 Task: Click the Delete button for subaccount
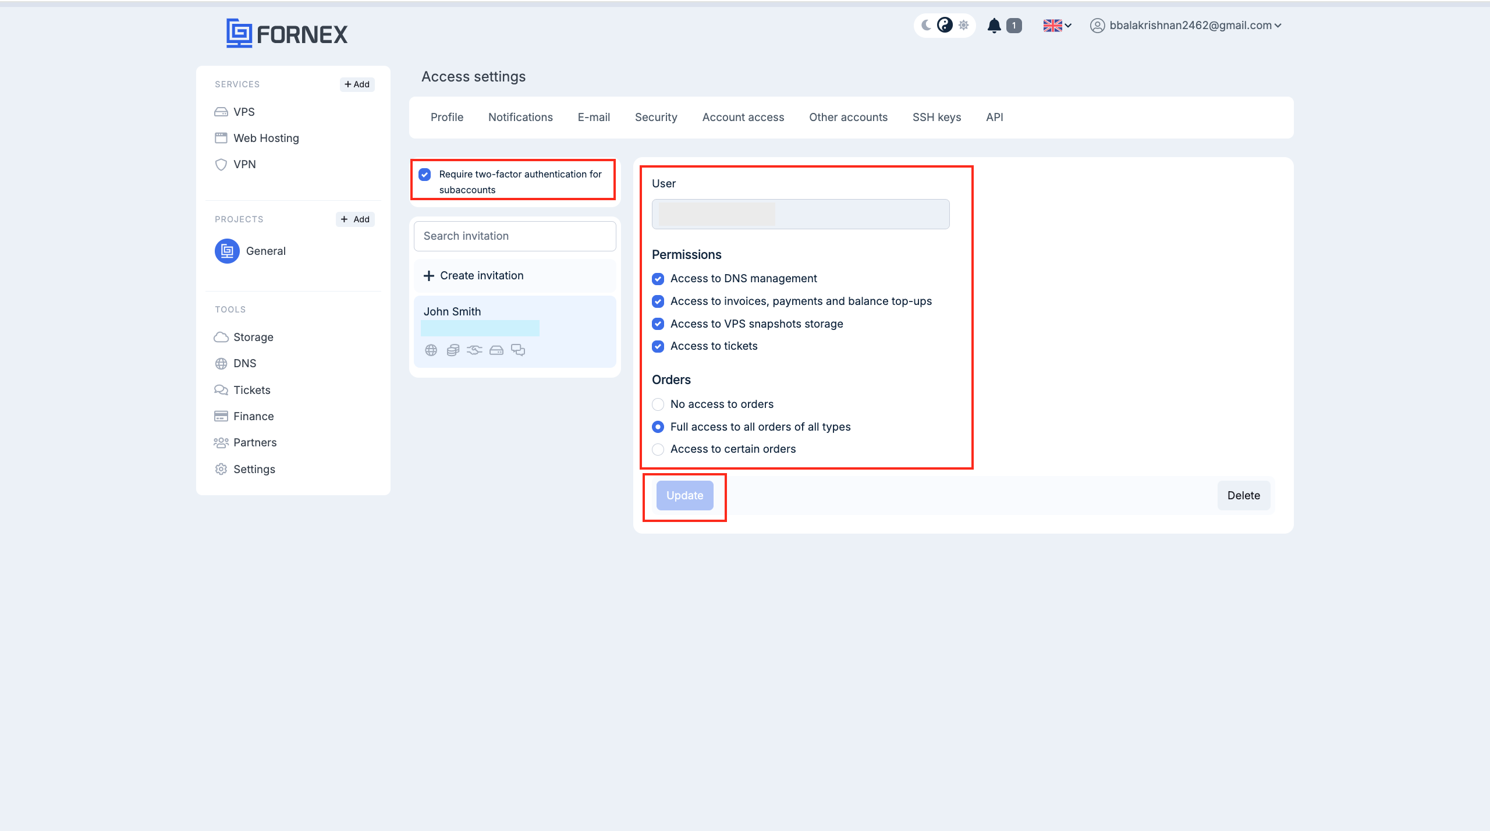tap(1243, 495)
